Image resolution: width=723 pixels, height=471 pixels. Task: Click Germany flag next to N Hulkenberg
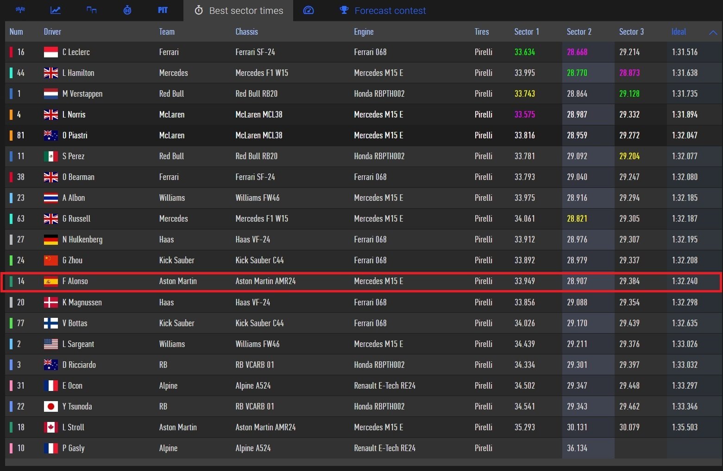(x=51, y=239)
